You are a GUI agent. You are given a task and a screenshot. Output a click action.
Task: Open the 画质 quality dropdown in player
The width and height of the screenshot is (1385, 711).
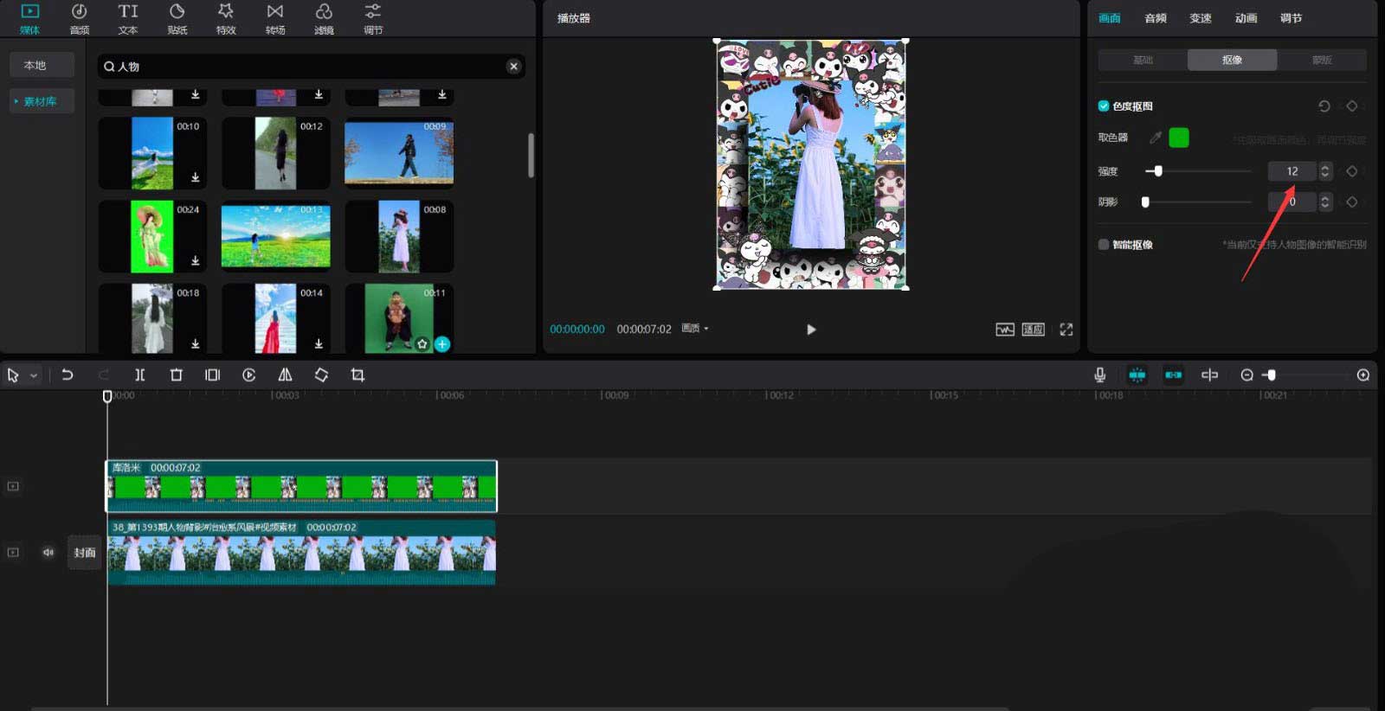[x=694, y=329]
